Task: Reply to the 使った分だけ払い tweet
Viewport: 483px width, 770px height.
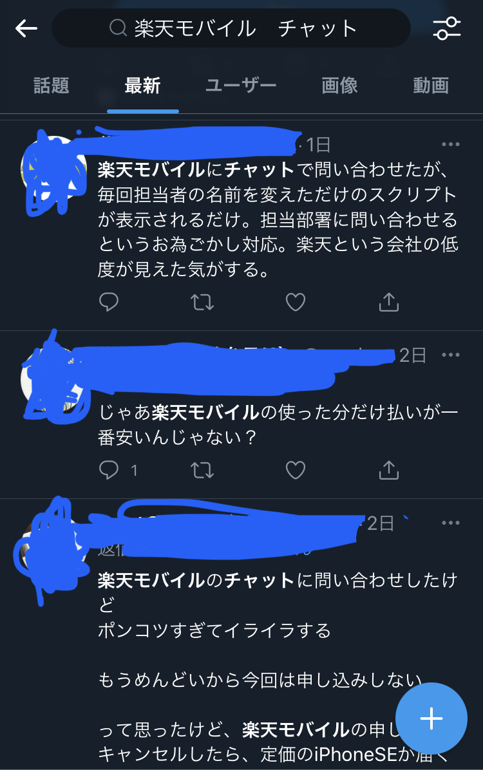Action: click(109, 470)
